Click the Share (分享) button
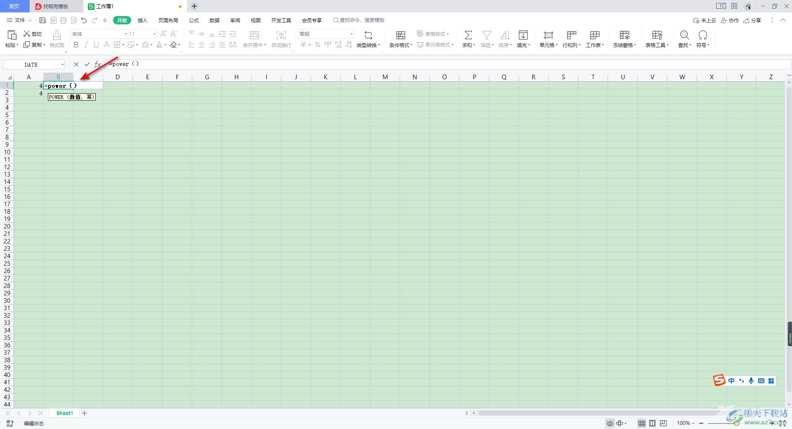The image size is (792, 429). pos(752,20)
